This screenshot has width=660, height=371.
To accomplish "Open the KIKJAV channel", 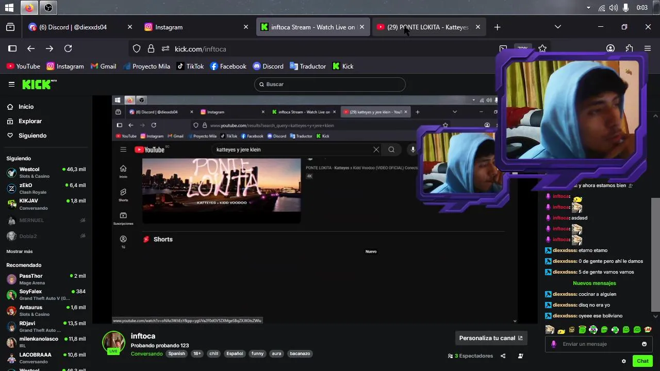I will 46,204.
